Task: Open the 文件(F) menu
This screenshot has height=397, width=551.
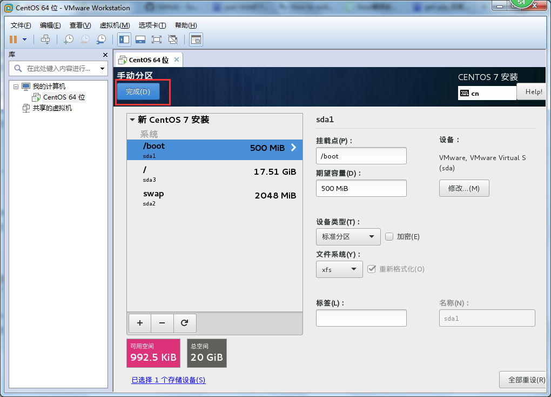Action: [21, 25]
